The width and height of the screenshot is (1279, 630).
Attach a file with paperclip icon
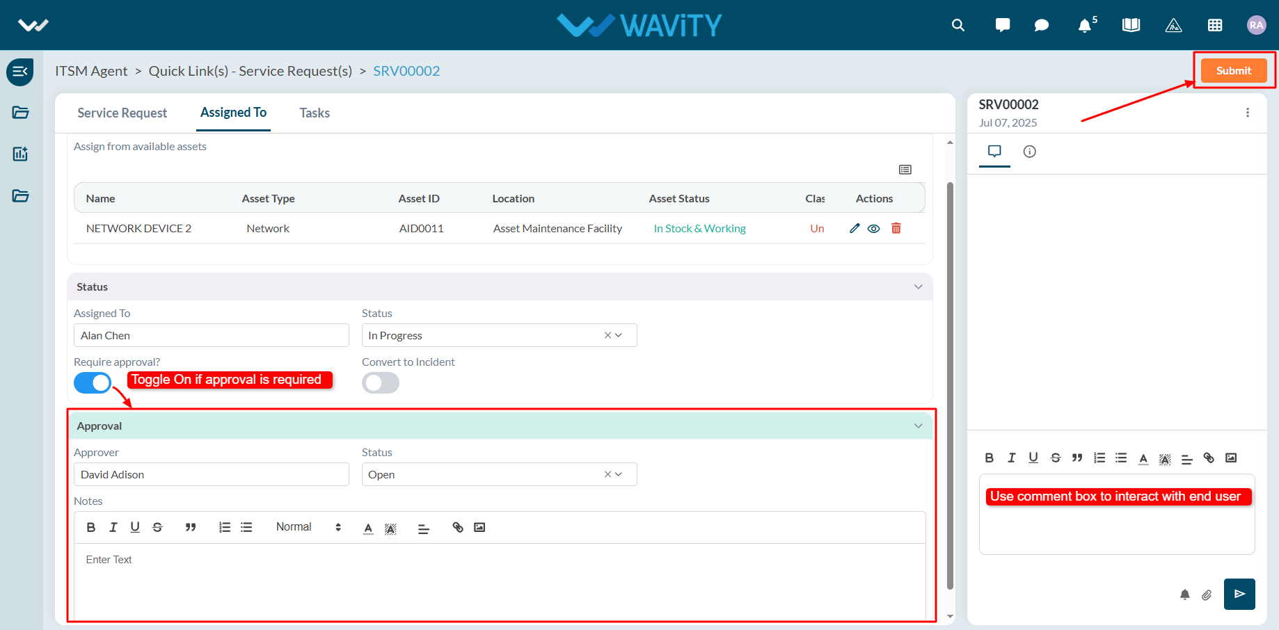[1207, 595]
